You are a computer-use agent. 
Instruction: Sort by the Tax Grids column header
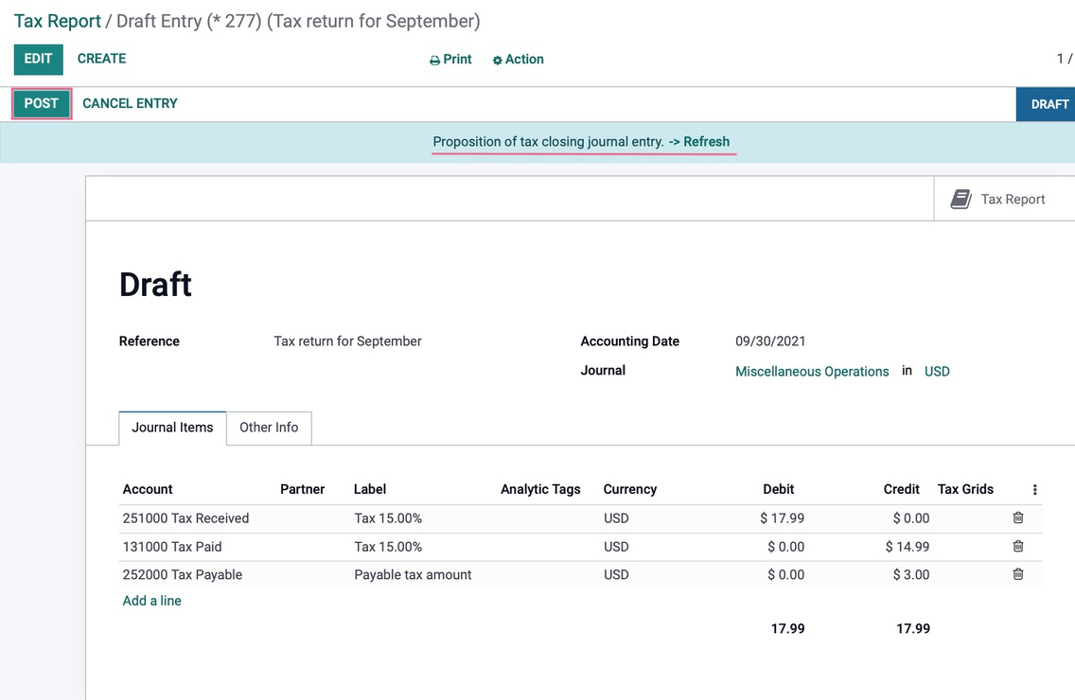(965, 489)
